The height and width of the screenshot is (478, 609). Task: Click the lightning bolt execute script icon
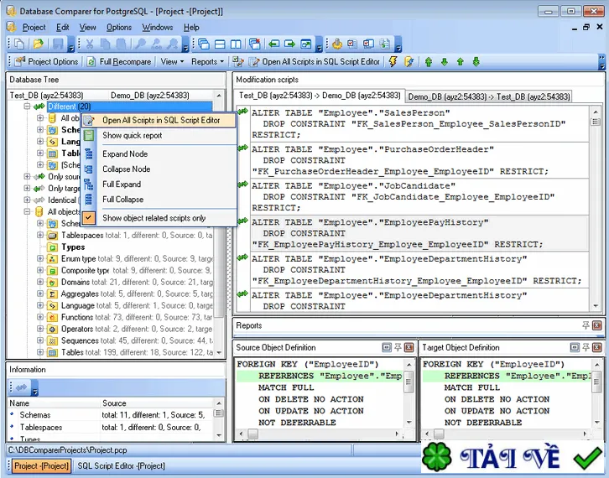393,61
